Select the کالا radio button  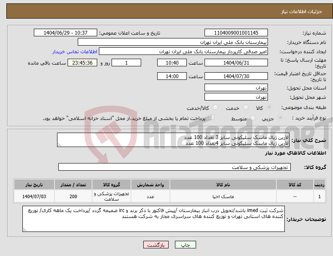pos(269,107)
